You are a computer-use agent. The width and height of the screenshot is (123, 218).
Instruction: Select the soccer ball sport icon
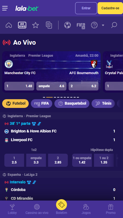point(68,25)
